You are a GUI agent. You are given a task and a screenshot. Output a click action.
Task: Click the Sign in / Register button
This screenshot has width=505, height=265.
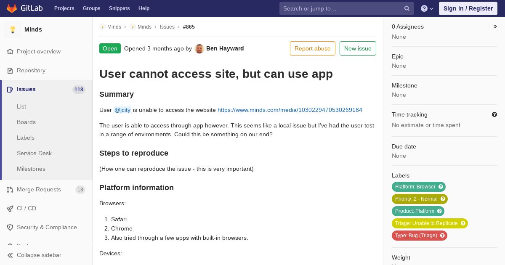(468, 8)
